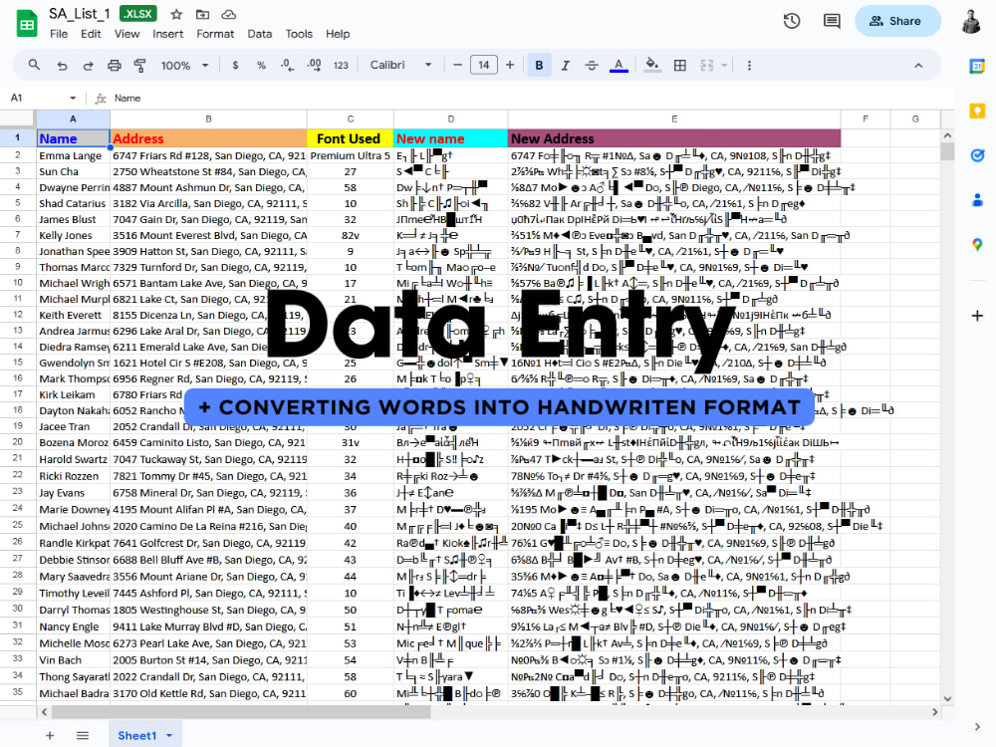Click the merge cells icon
The height and width of the screenshot is (747, 996).
point(706,66)
